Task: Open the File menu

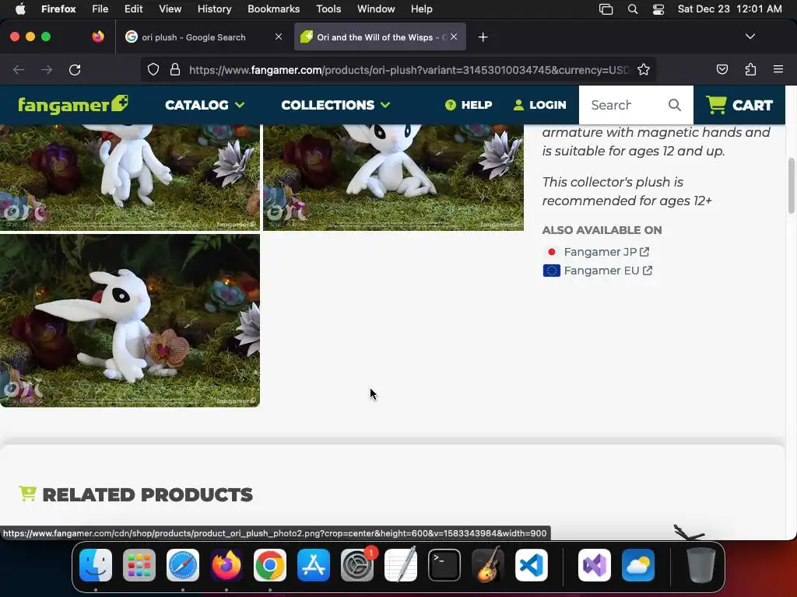Action: (x=100, y=9)
